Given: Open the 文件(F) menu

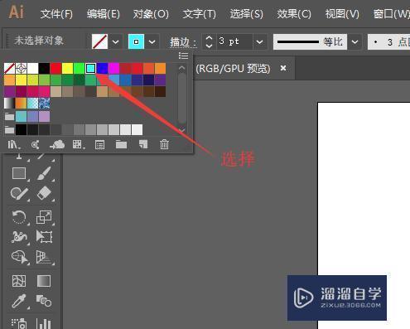Looking at the screenshot, I should (x=56, y=14).
